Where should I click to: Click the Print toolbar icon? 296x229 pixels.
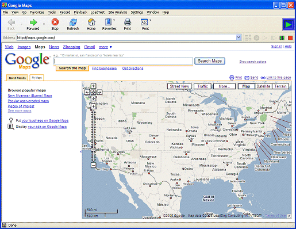[128, 22]
